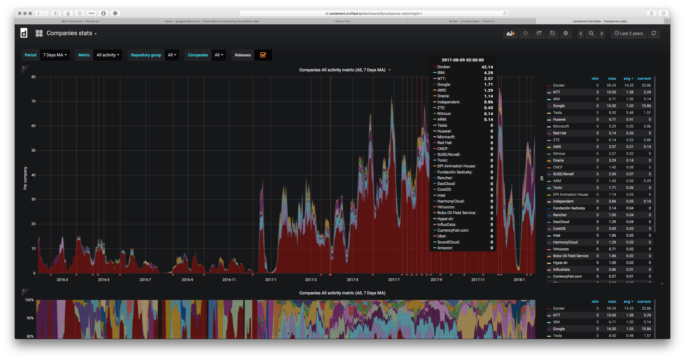Zoom out the time range with magnifier icon
This screenshot has width=685, height=360.
pyautogui.click(x=591, y=33)
